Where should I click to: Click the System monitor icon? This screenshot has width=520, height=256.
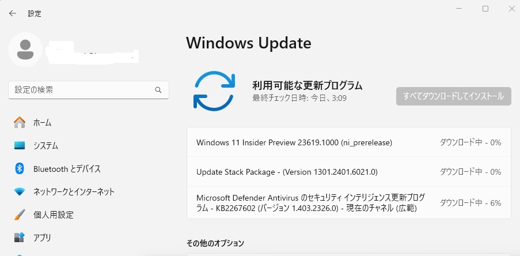pyautogui.click(x=20, y=145)
